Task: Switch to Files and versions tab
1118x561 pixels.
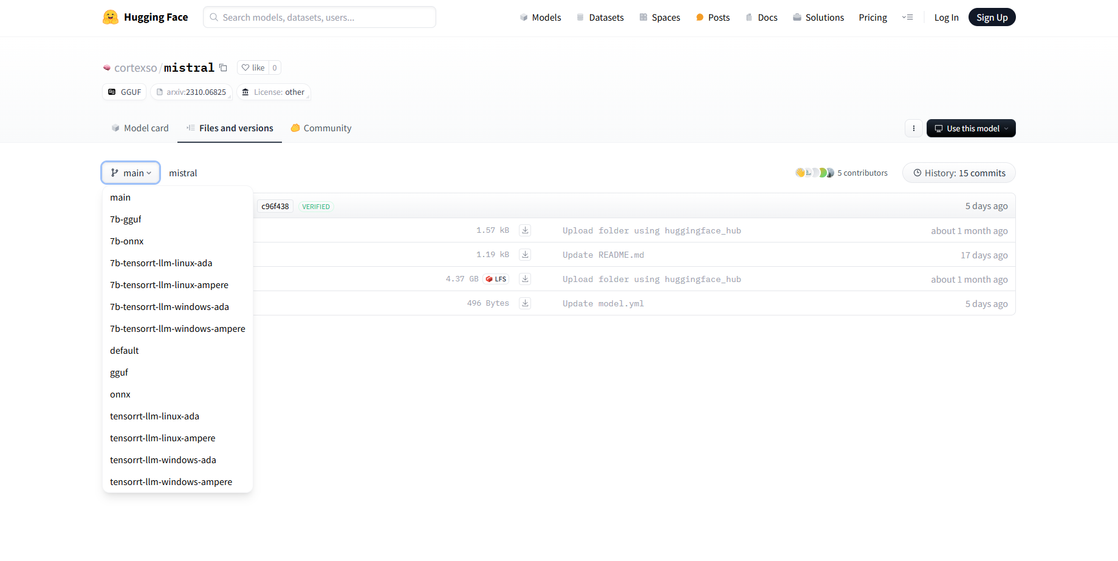Action: click(230, 128)
